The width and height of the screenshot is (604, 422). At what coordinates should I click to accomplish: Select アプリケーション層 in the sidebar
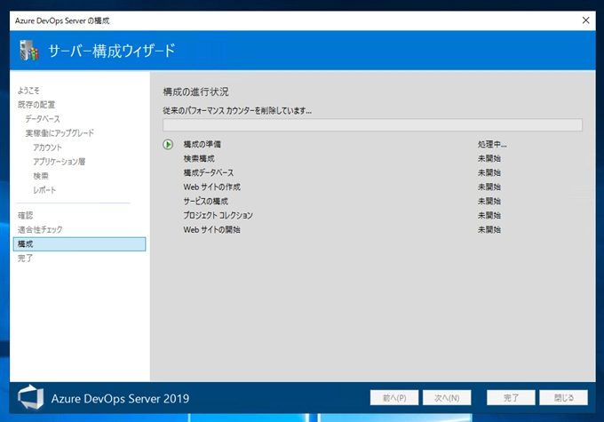(59, 162)
